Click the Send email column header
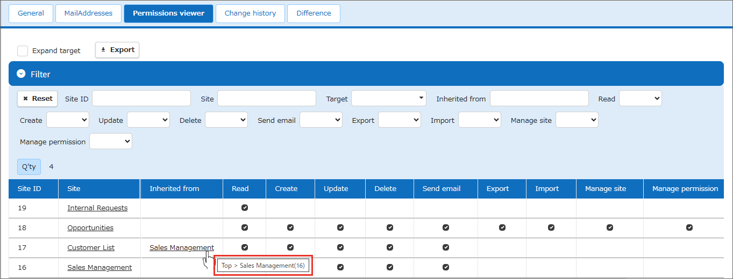The height and width of the screenshot is (279, 733). (x=446, y=189)
